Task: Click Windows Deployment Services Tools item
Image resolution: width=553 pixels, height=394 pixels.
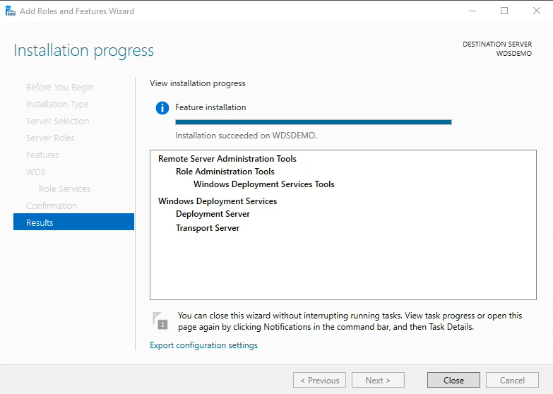Action: pyautogui.click(x=263, y=184)
